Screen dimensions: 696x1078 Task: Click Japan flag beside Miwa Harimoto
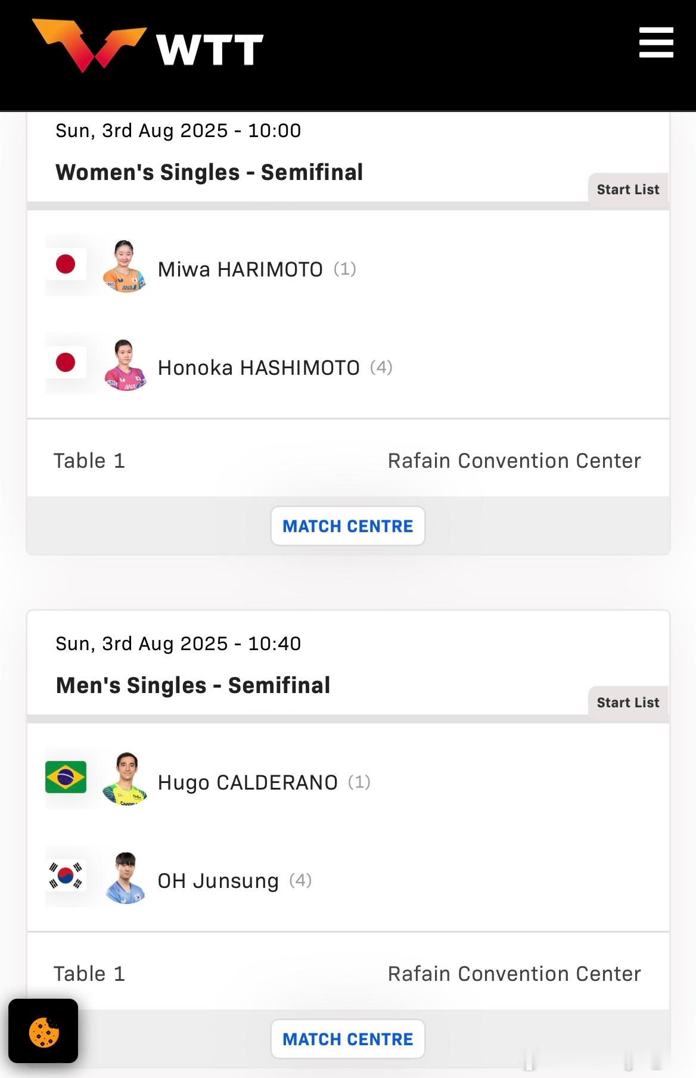pos(66,264)
